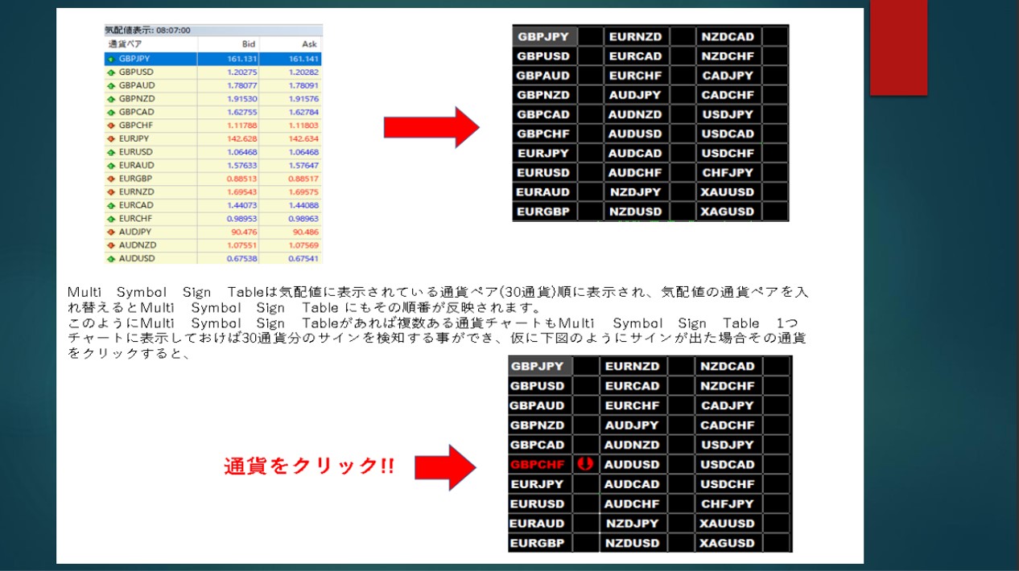Image resolution: width=1019 pixels, height=571 pixels.
Task: Click EURNZD in the bottom sign table
Action: [x=632, y=366]
